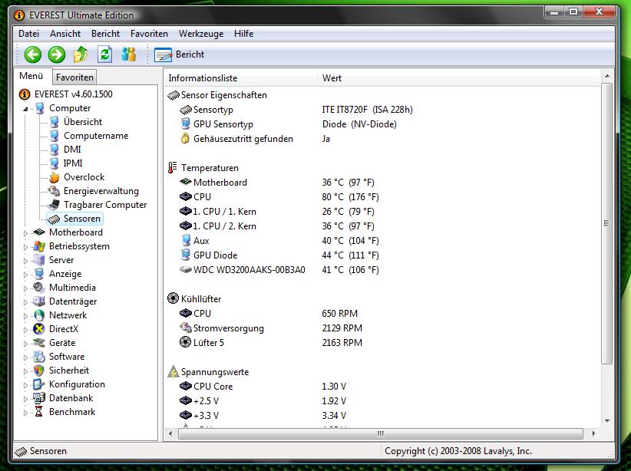Click the Refresh toolbar icon

tap(104, 54)
